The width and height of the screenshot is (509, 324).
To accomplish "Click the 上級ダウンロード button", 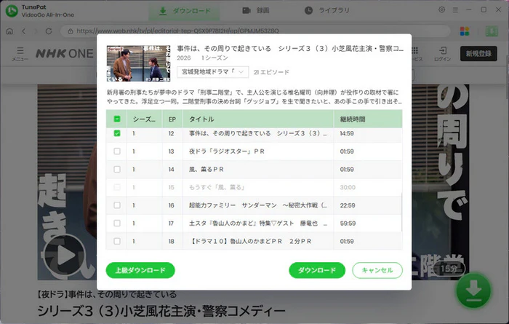I will coord(140,270).
